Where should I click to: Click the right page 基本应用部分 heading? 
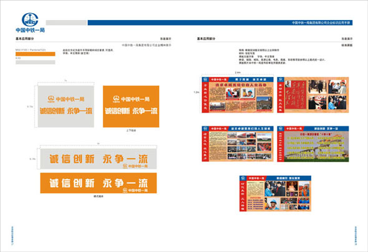(x=206, y=39)
